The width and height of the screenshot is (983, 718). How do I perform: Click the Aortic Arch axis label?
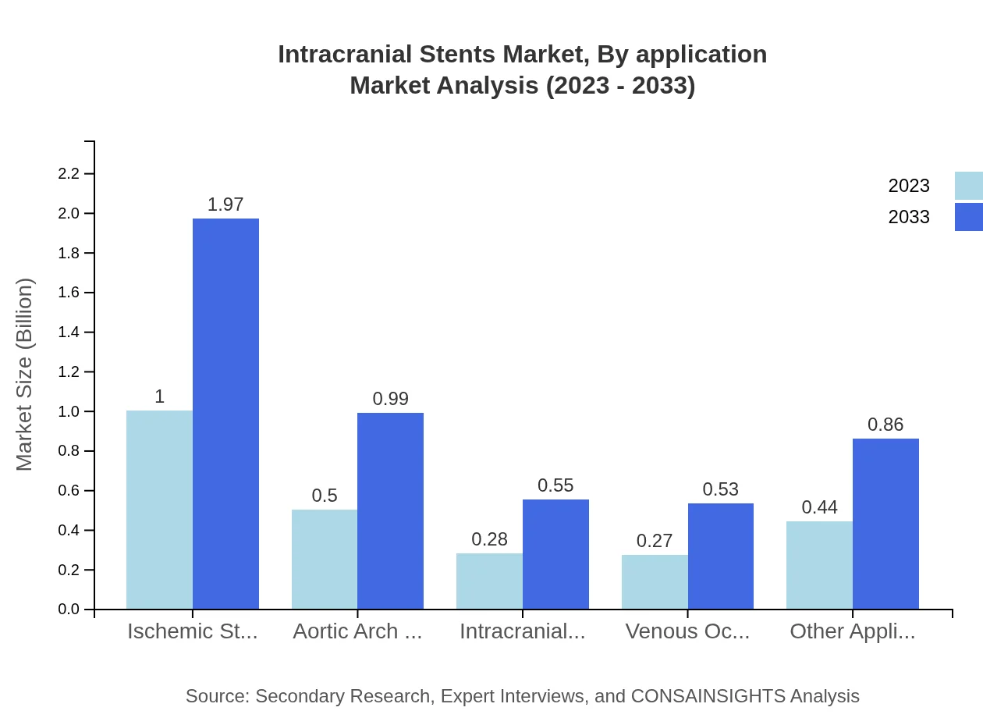(357, 631)
